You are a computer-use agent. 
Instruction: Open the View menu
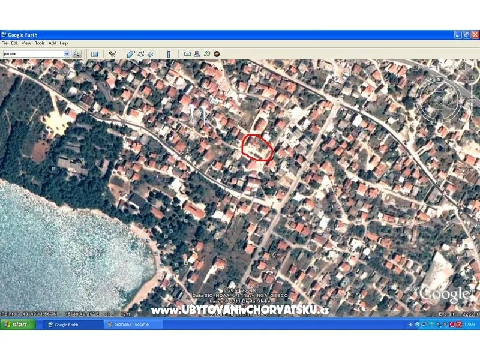pos(26,43)
